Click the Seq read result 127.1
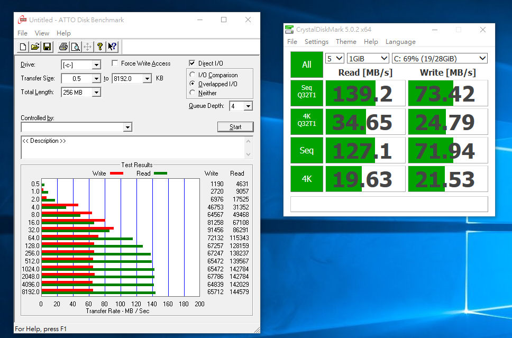Viewport: 512px width, 338px height. pos(365,150)
